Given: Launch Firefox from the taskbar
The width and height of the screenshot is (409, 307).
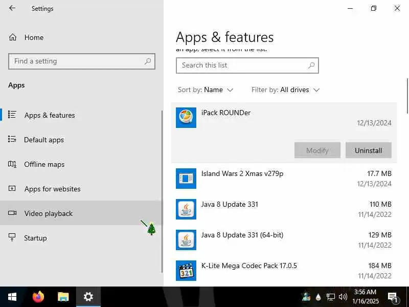Looking at the screenshot, I should pos(38,297).
